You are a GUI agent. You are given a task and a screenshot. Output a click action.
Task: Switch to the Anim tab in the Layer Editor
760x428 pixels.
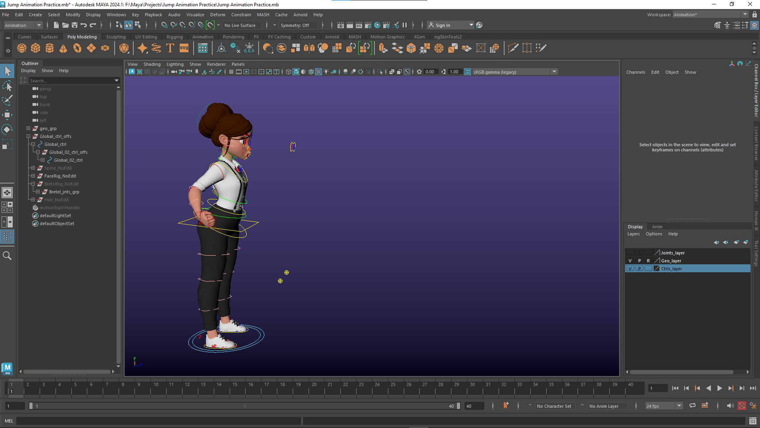point(657,226)
